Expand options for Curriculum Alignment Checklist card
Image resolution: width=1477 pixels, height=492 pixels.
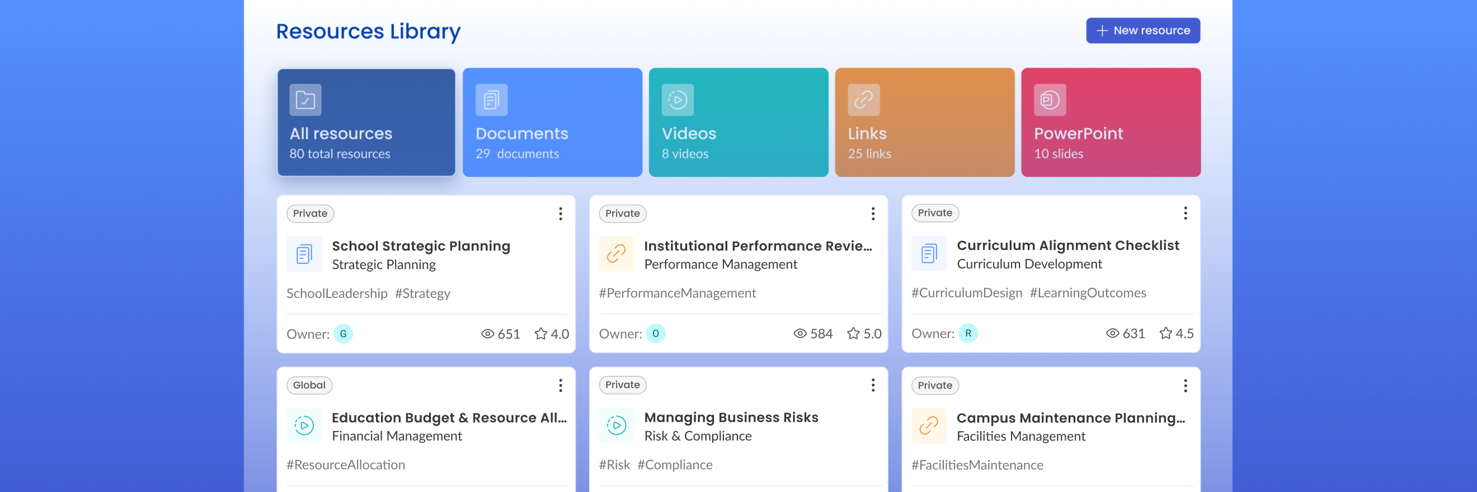point(1185,213)
